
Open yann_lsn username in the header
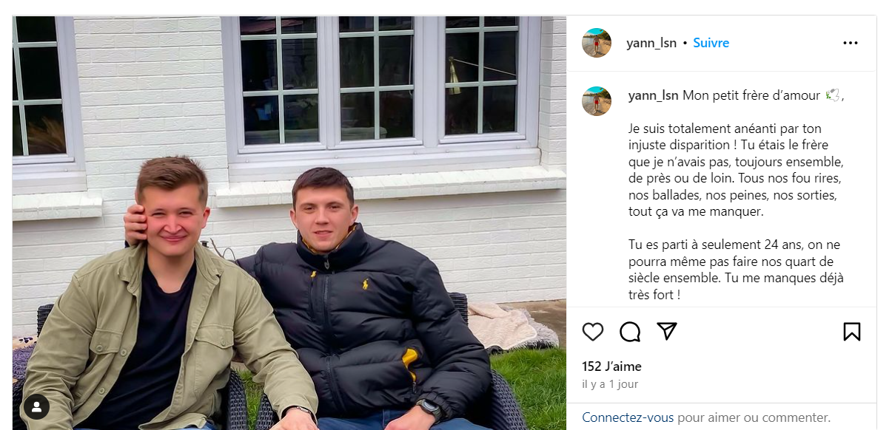651,43
